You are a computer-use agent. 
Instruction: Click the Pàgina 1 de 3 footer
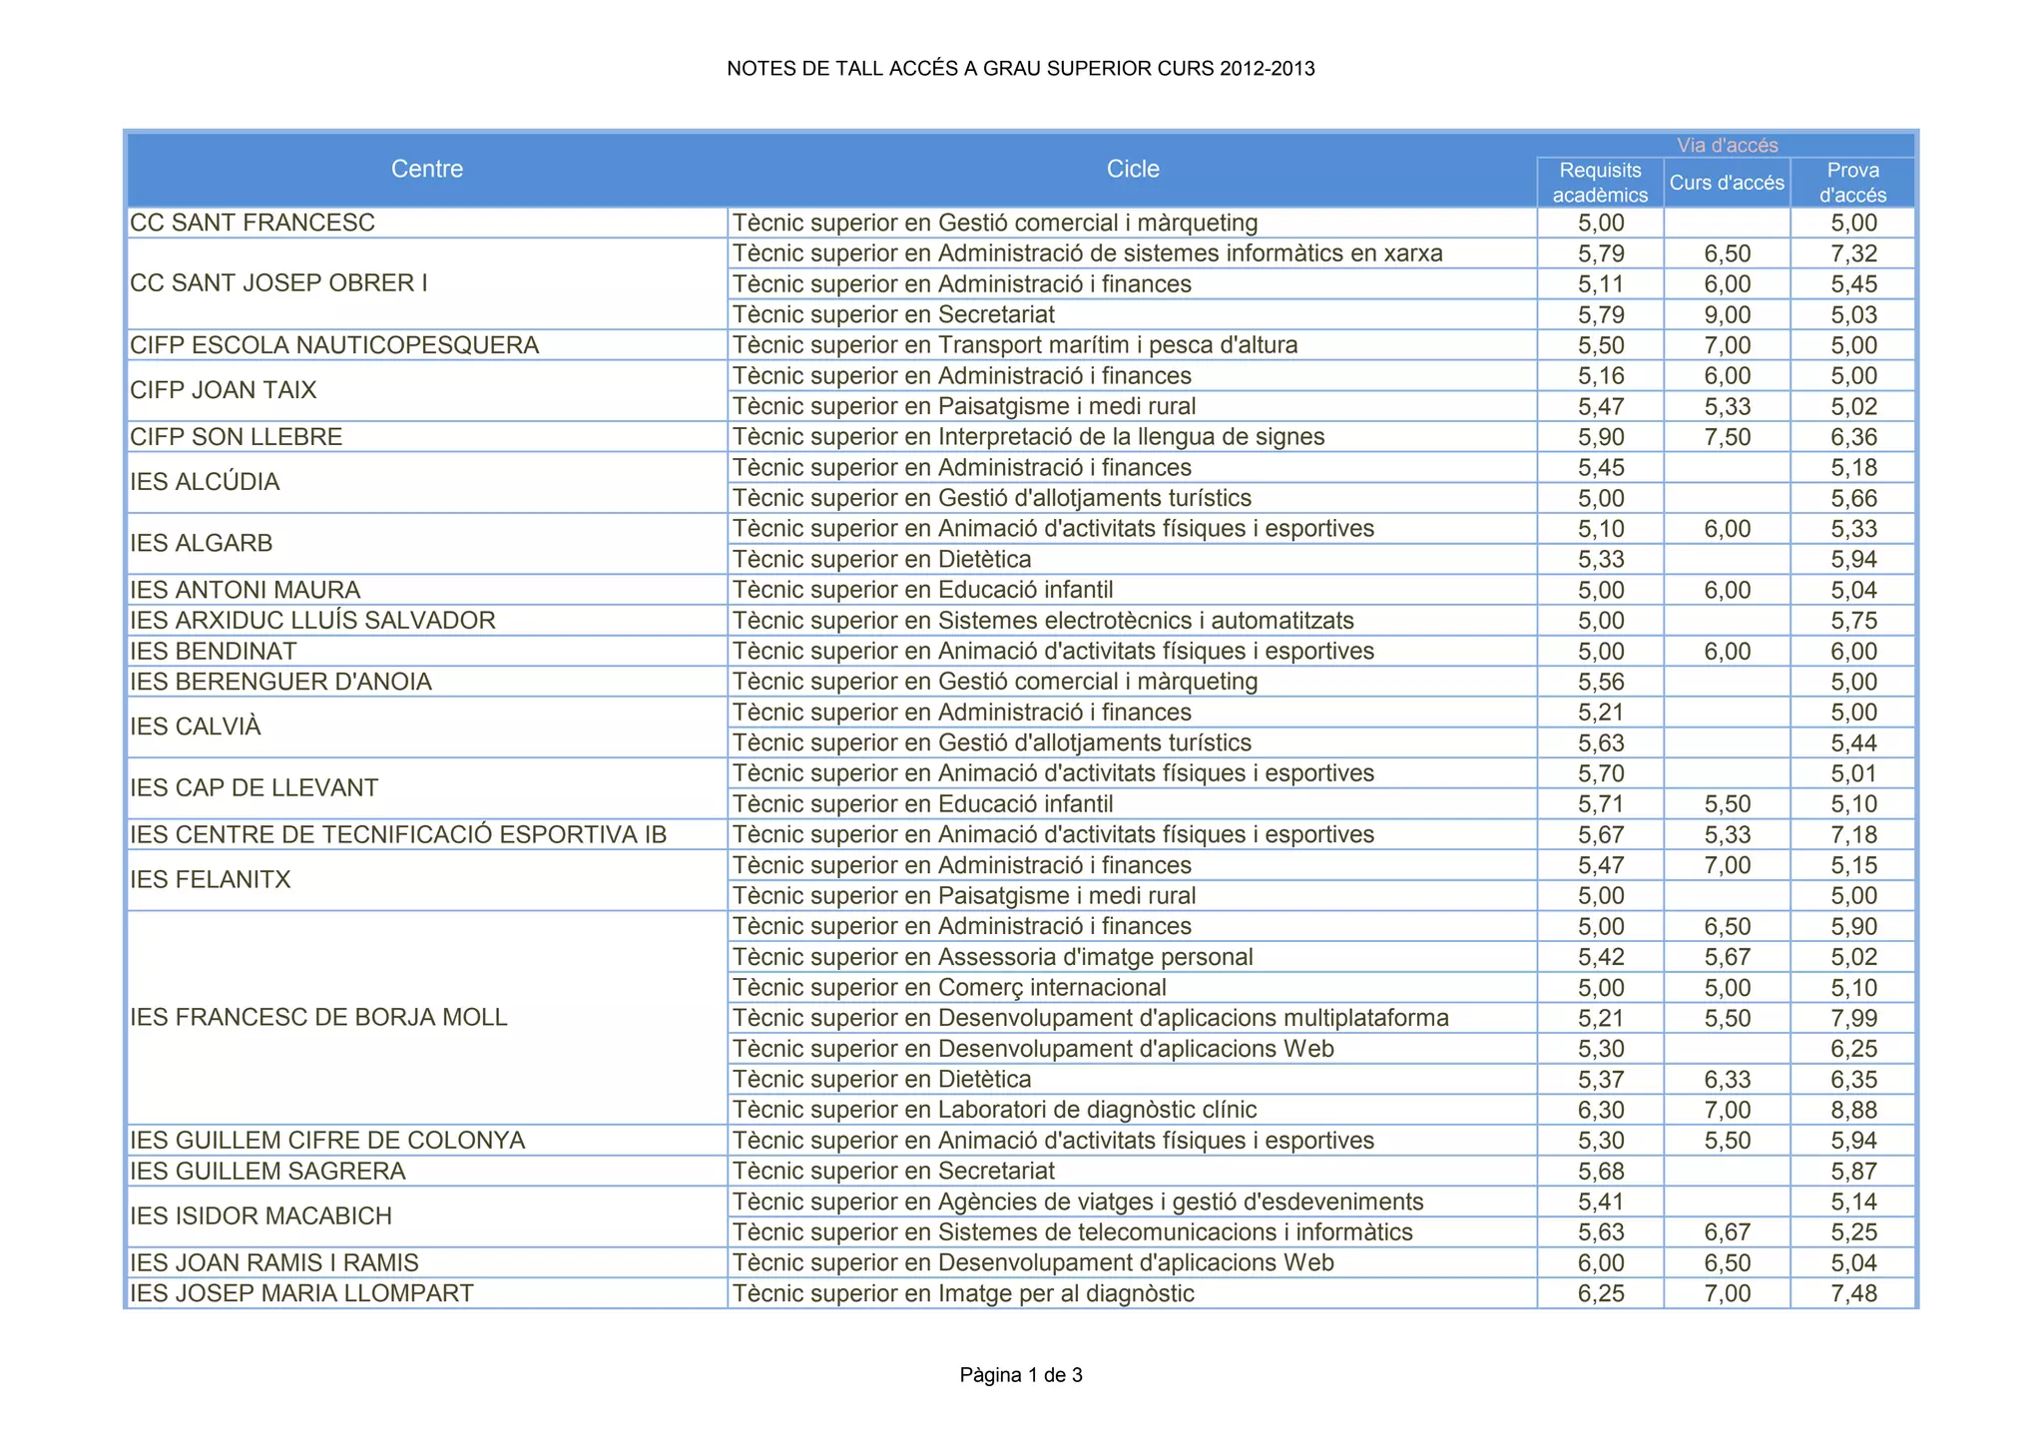[1020, 1375]
